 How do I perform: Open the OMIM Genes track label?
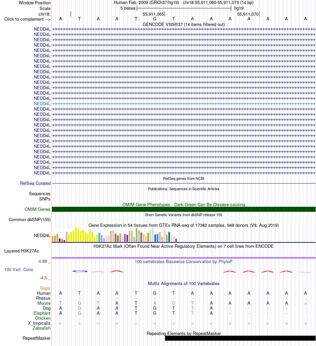(38, 209)
